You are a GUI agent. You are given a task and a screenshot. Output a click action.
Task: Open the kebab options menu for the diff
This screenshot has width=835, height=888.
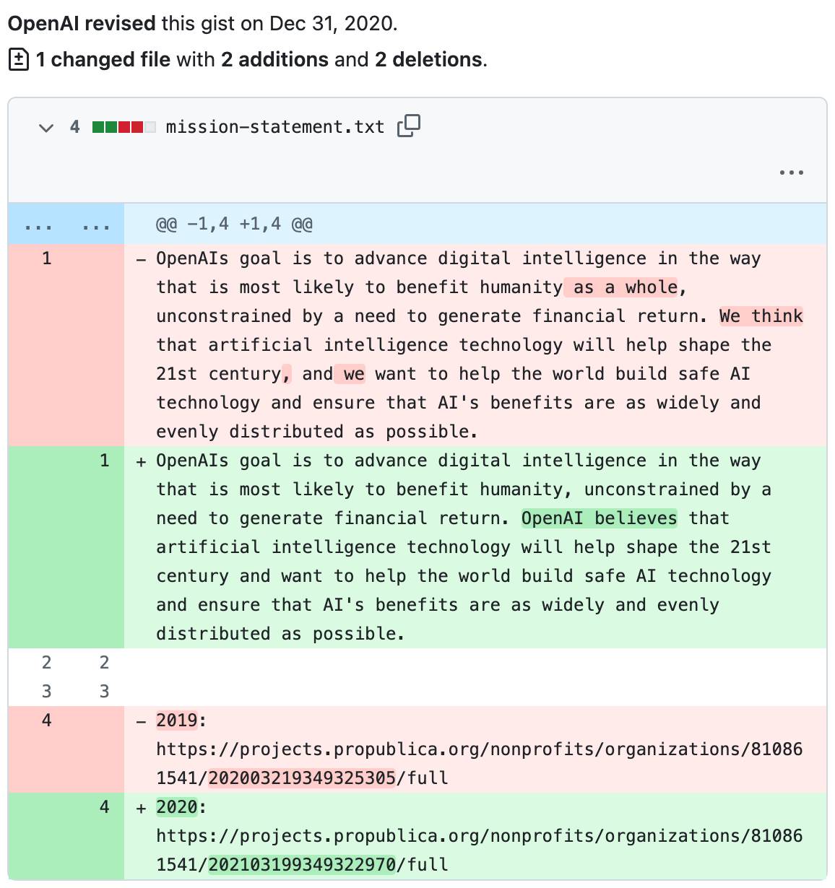click(x=792, y=172)
